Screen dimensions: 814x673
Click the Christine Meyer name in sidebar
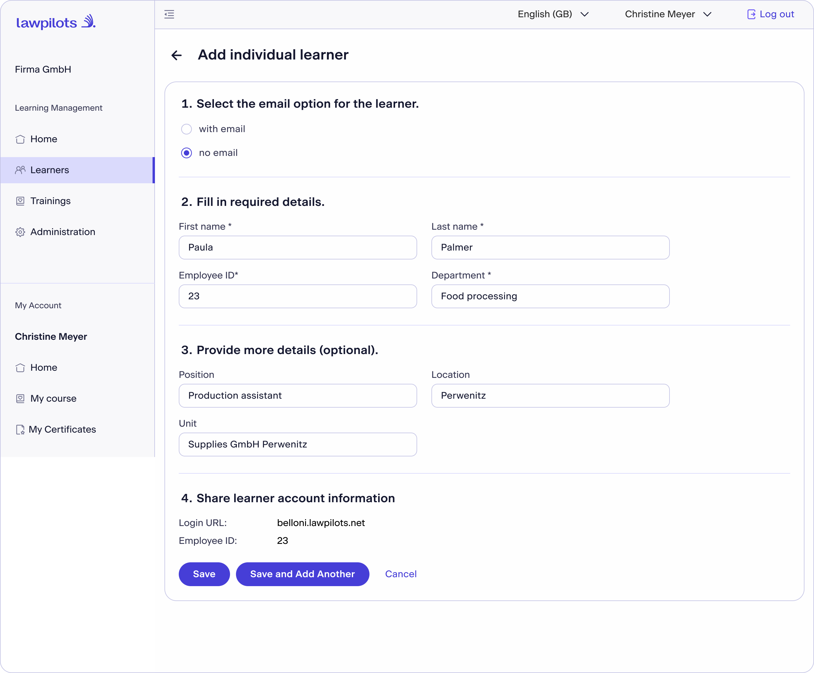tap(51, 336)
